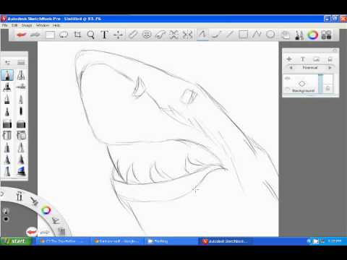This screenshot has width=347, height=260.
Task: Open the color wheel editor in toolbar
Action: click(312, 35)
